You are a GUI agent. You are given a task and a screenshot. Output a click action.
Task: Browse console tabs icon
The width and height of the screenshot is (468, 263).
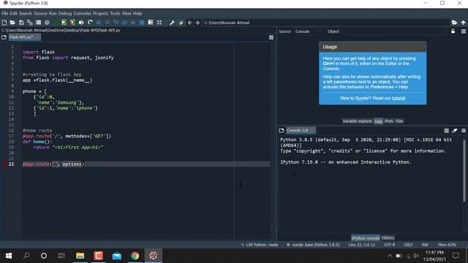tap(281, 130)
